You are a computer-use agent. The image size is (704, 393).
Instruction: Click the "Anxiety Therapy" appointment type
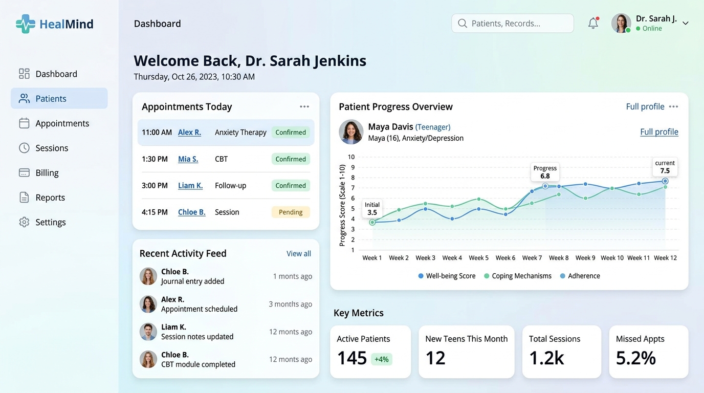[240, 132]
